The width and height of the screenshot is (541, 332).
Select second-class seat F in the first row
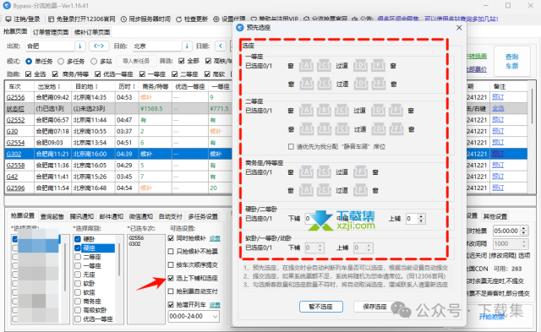pyautogui.click(x=396, y=111)
